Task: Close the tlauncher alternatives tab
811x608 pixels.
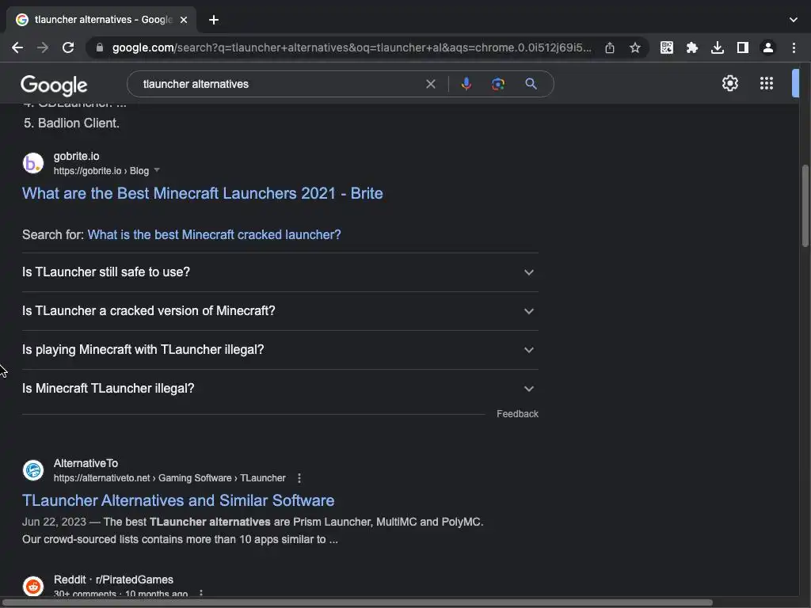Action: (184, 20)
